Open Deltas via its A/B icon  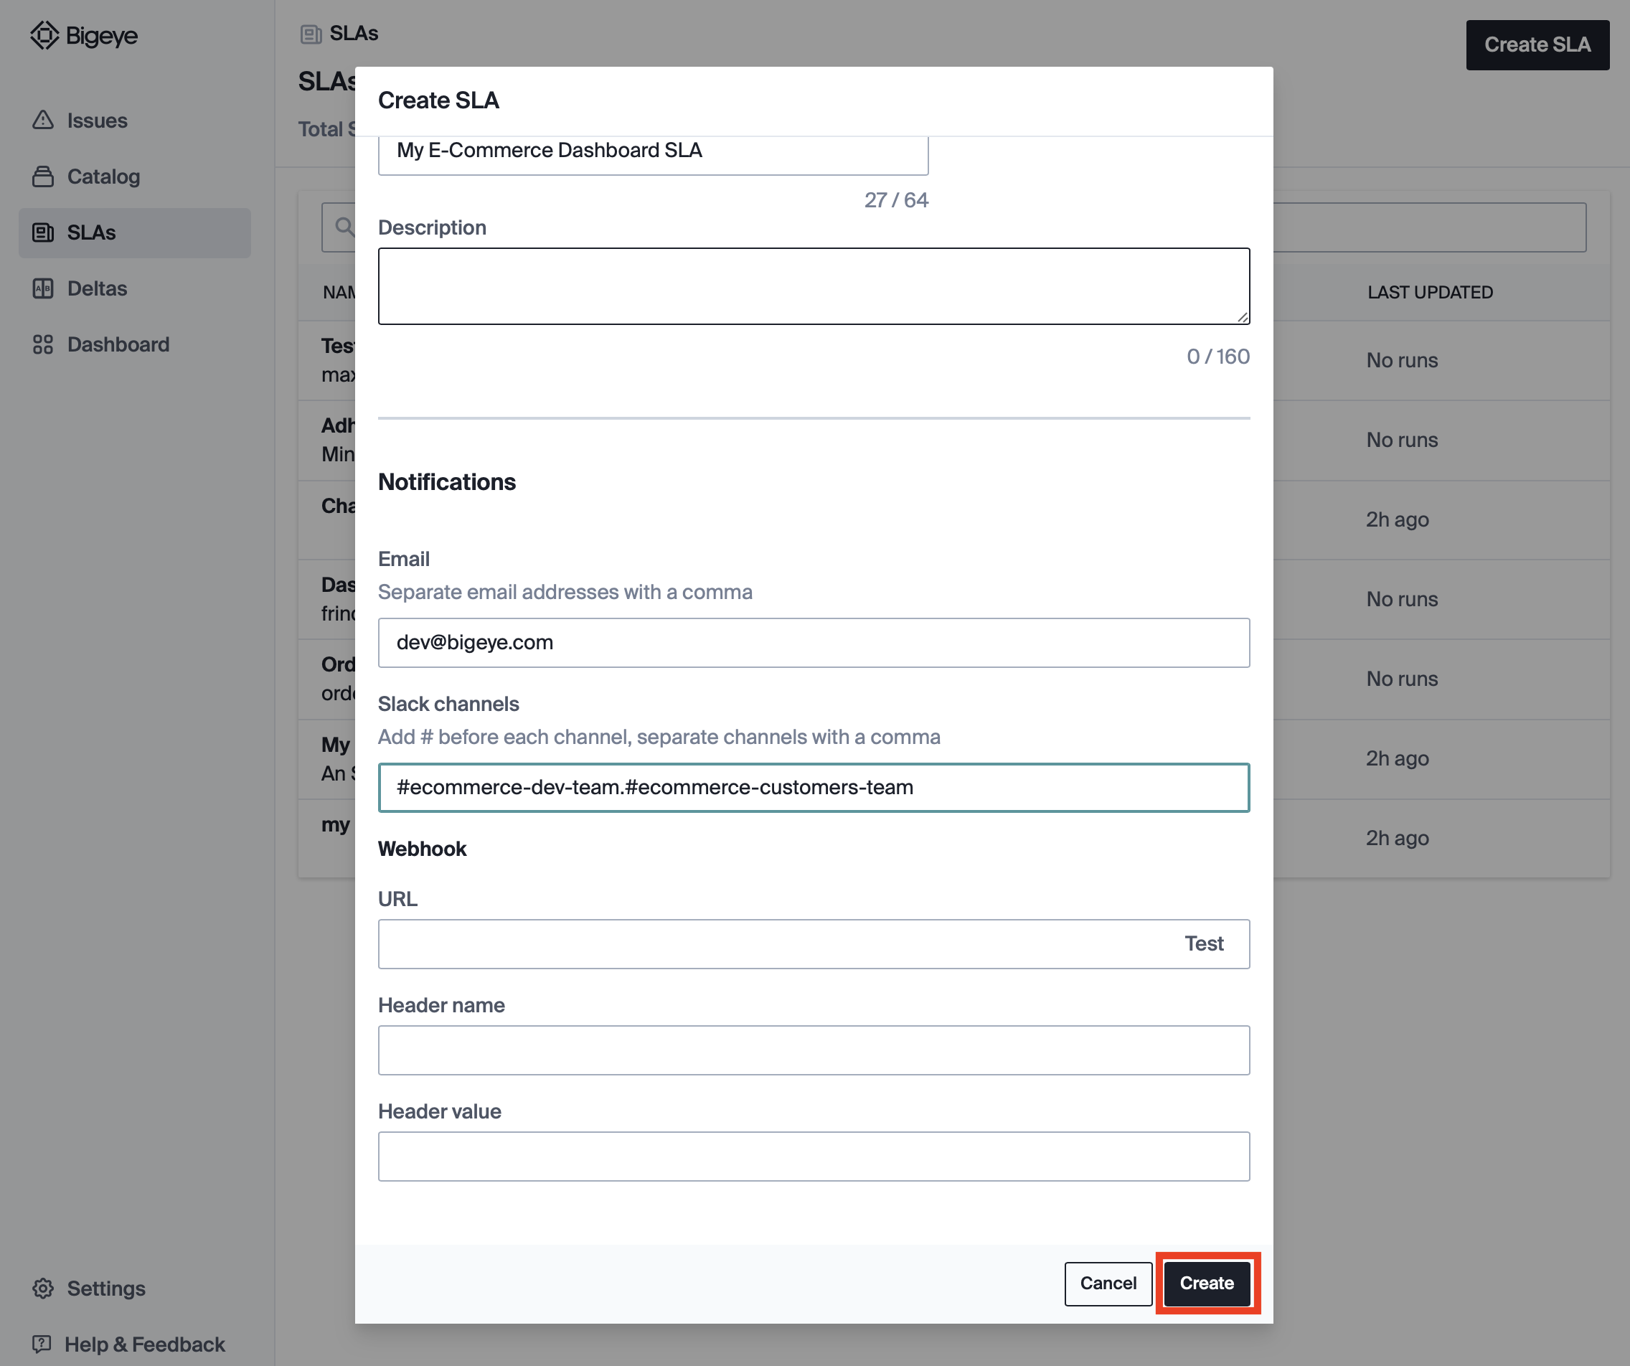(43, 288)
